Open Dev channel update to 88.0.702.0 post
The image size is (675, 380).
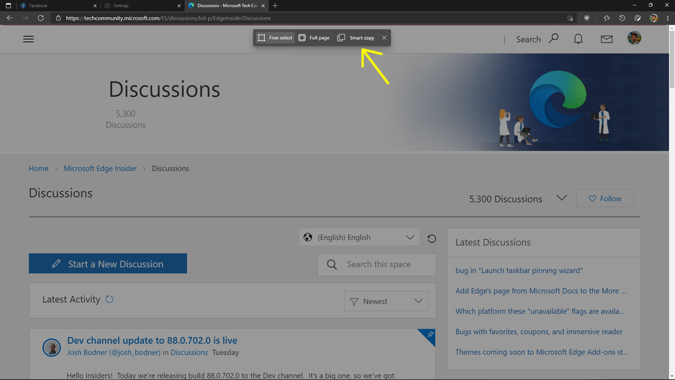point(152,340)
